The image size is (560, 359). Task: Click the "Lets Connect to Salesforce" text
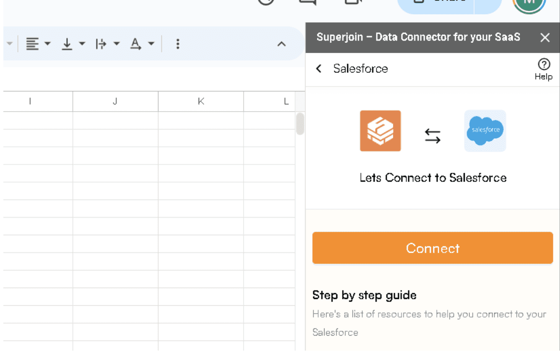click(x=433, y=178)
